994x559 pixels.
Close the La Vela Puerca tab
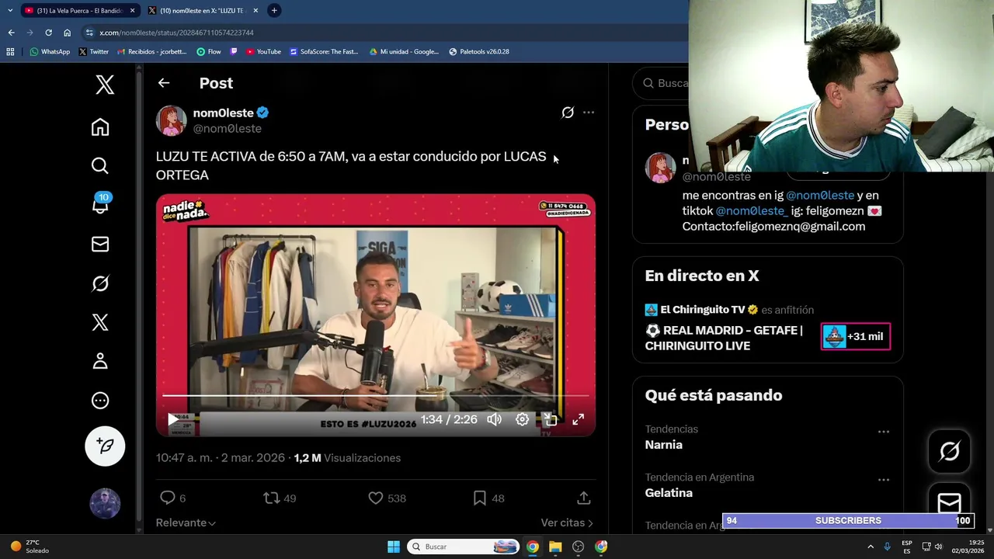pyautogui.click(x=133, y=11)
